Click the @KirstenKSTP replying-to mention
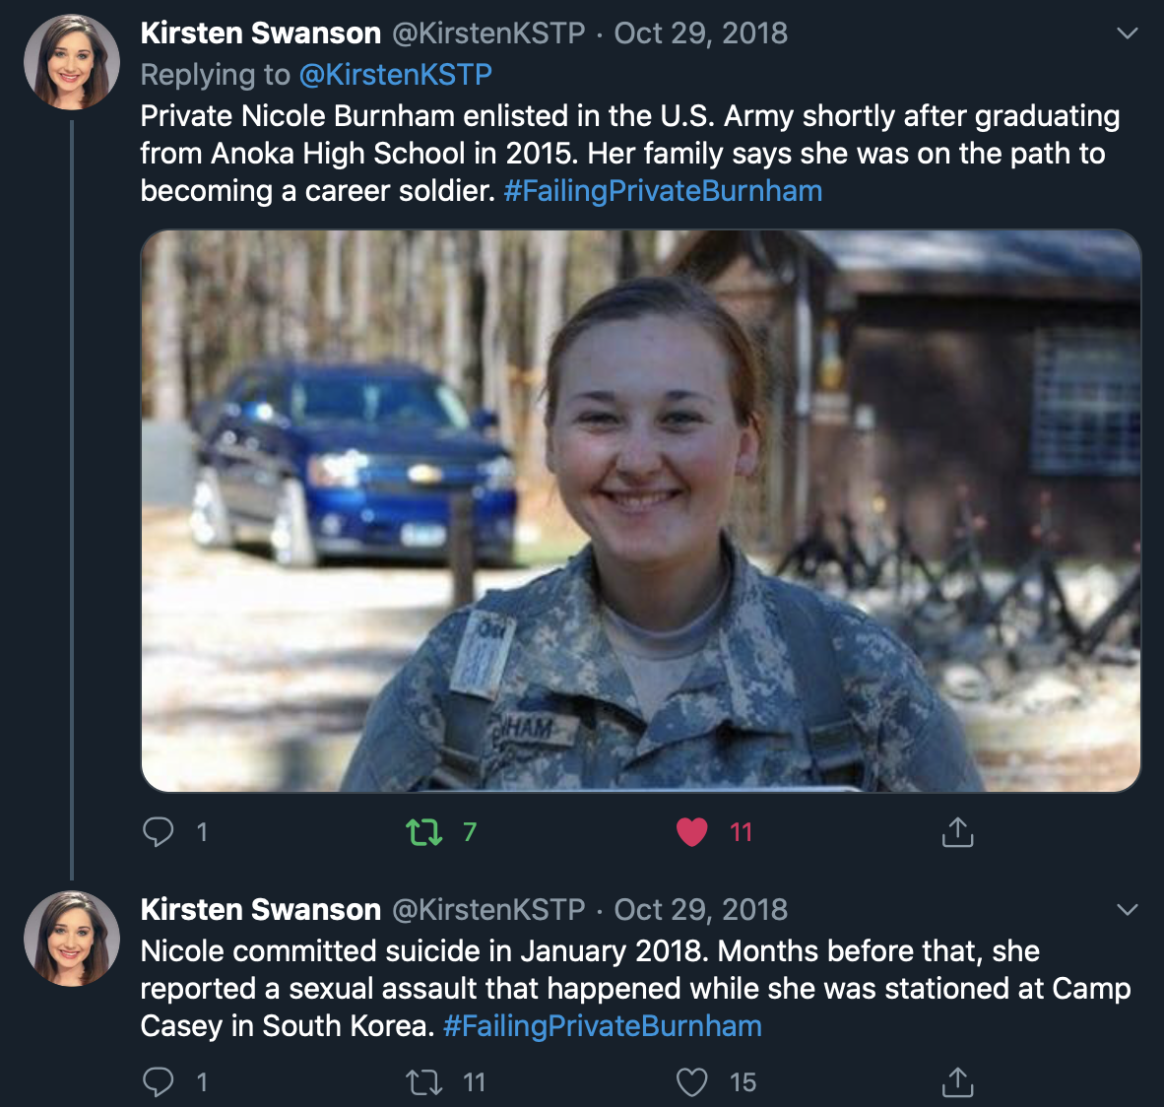 [x=396, y=74]
